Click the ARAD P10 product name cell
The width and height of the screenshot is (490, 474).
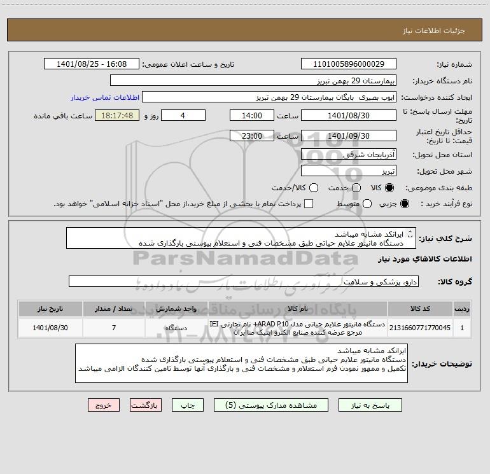click(298, 328)
